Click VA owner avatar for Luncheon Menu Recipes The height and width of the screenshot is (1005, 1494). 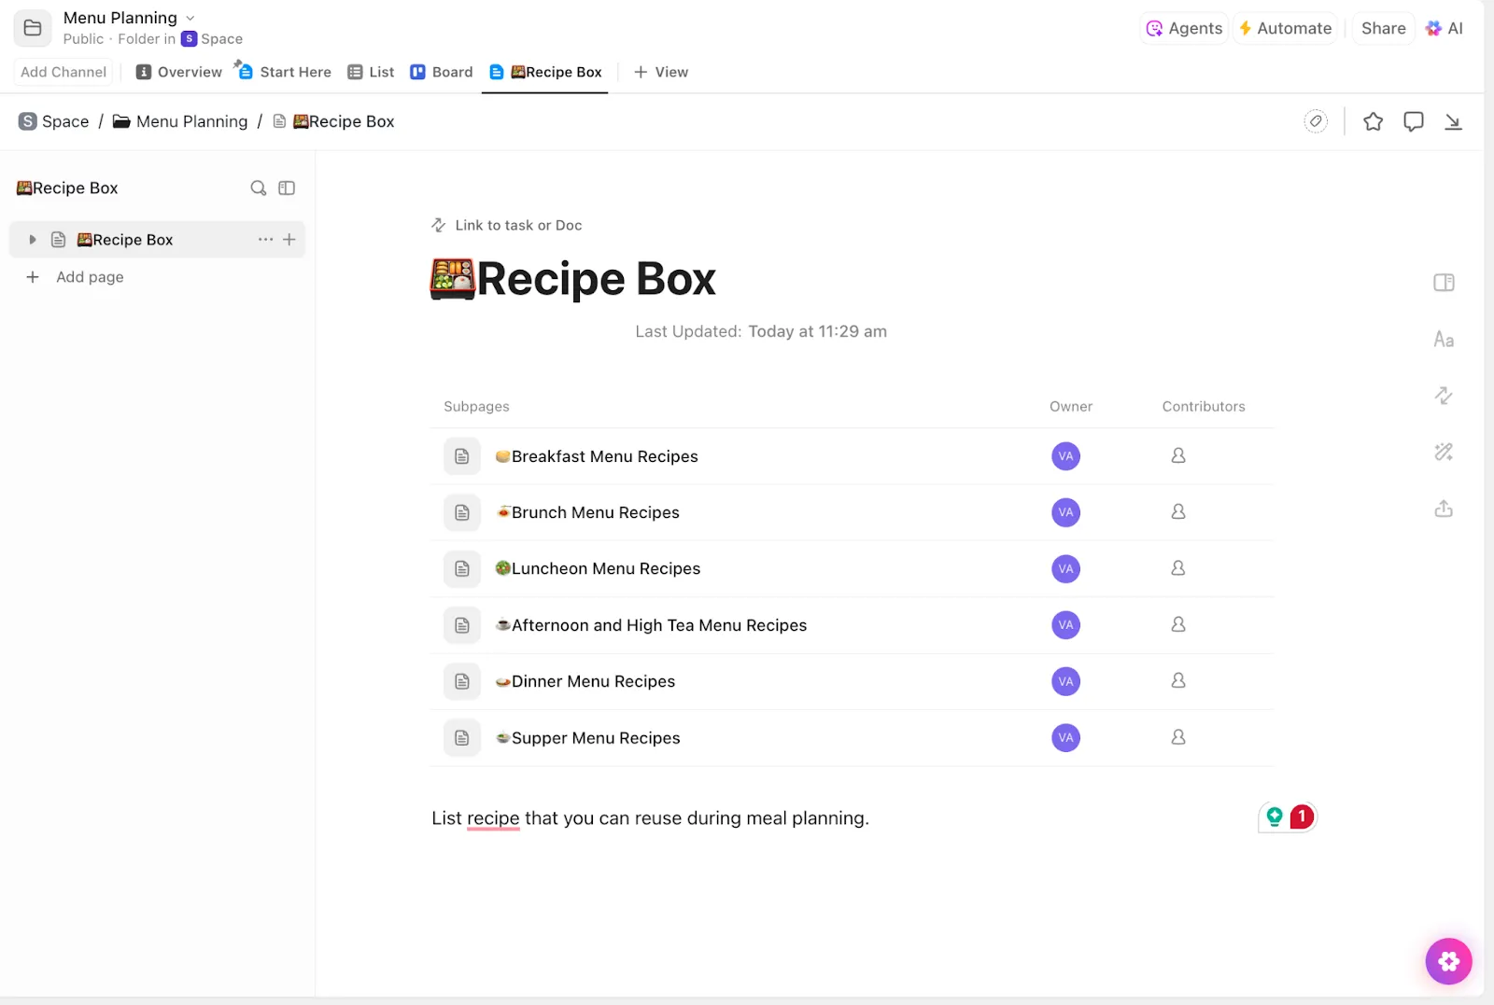point(1065,568)
